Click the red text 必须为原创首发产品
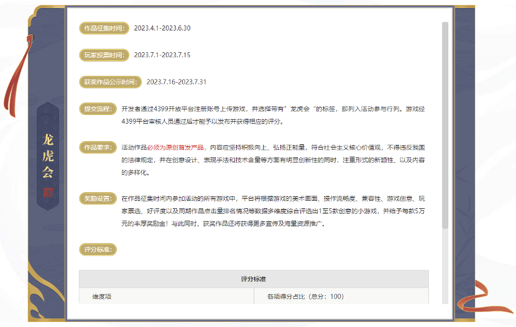This screenshot has height=327, width=516. point(175,147)
